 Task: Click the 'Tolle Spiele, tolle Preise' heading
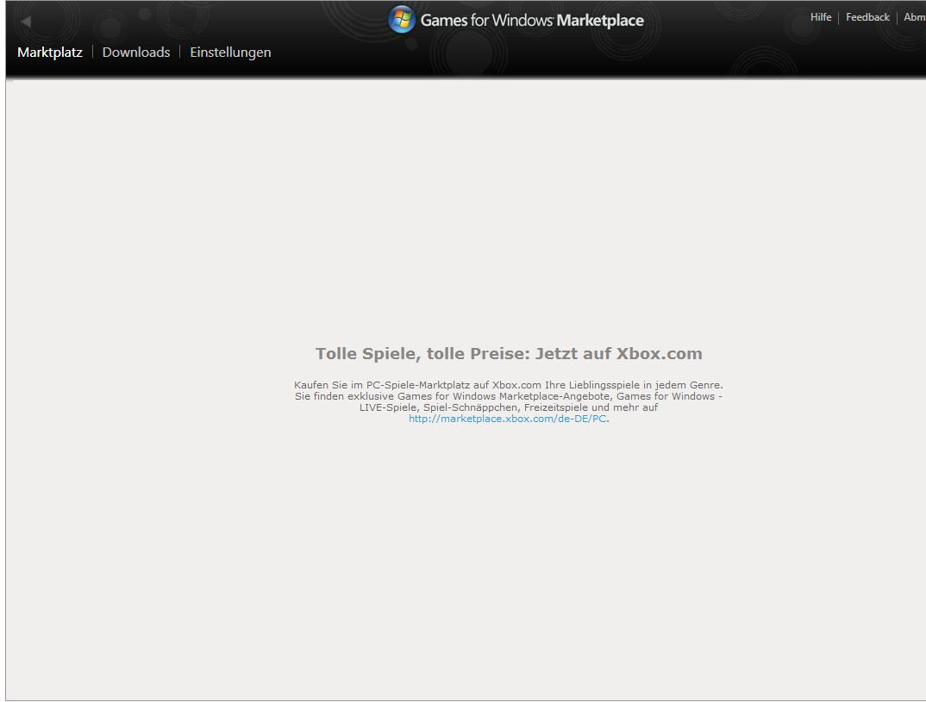(x=509, y=353)
